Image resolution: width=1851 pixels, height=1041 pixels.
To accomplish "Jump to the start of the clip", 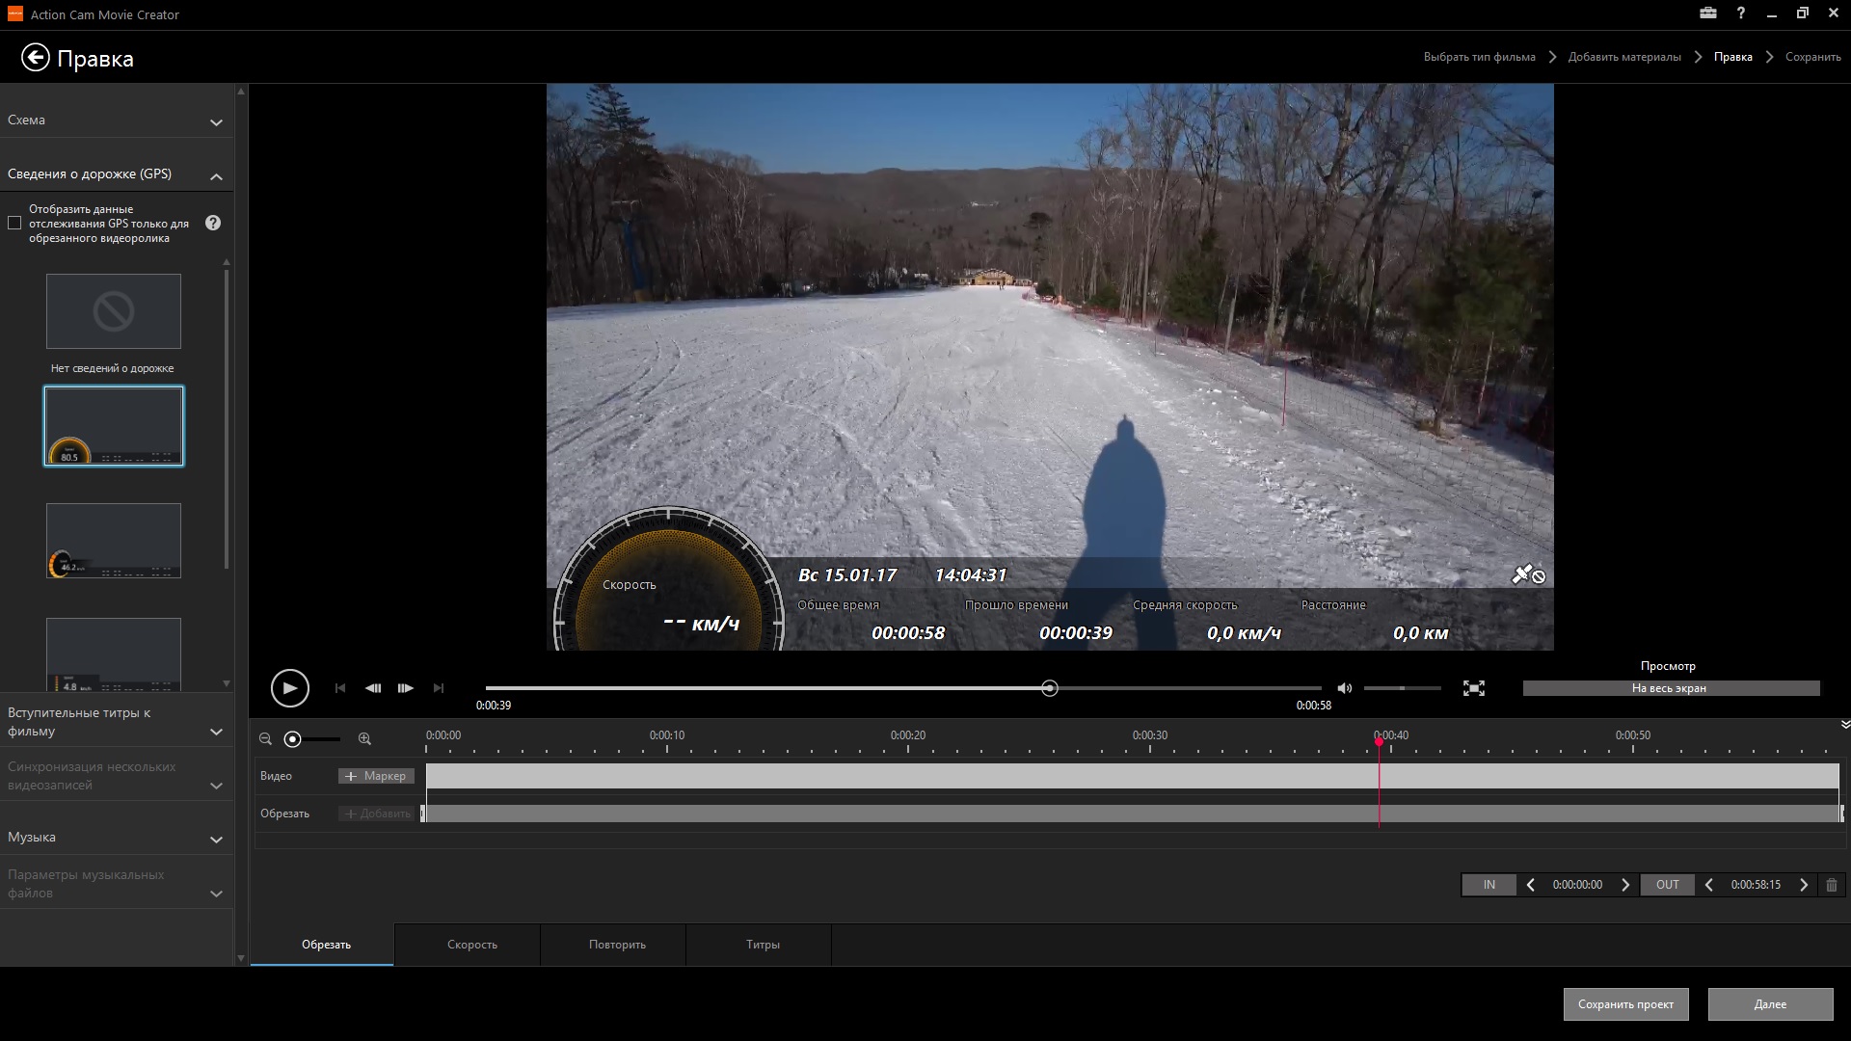I will click(x=340, y=688).
